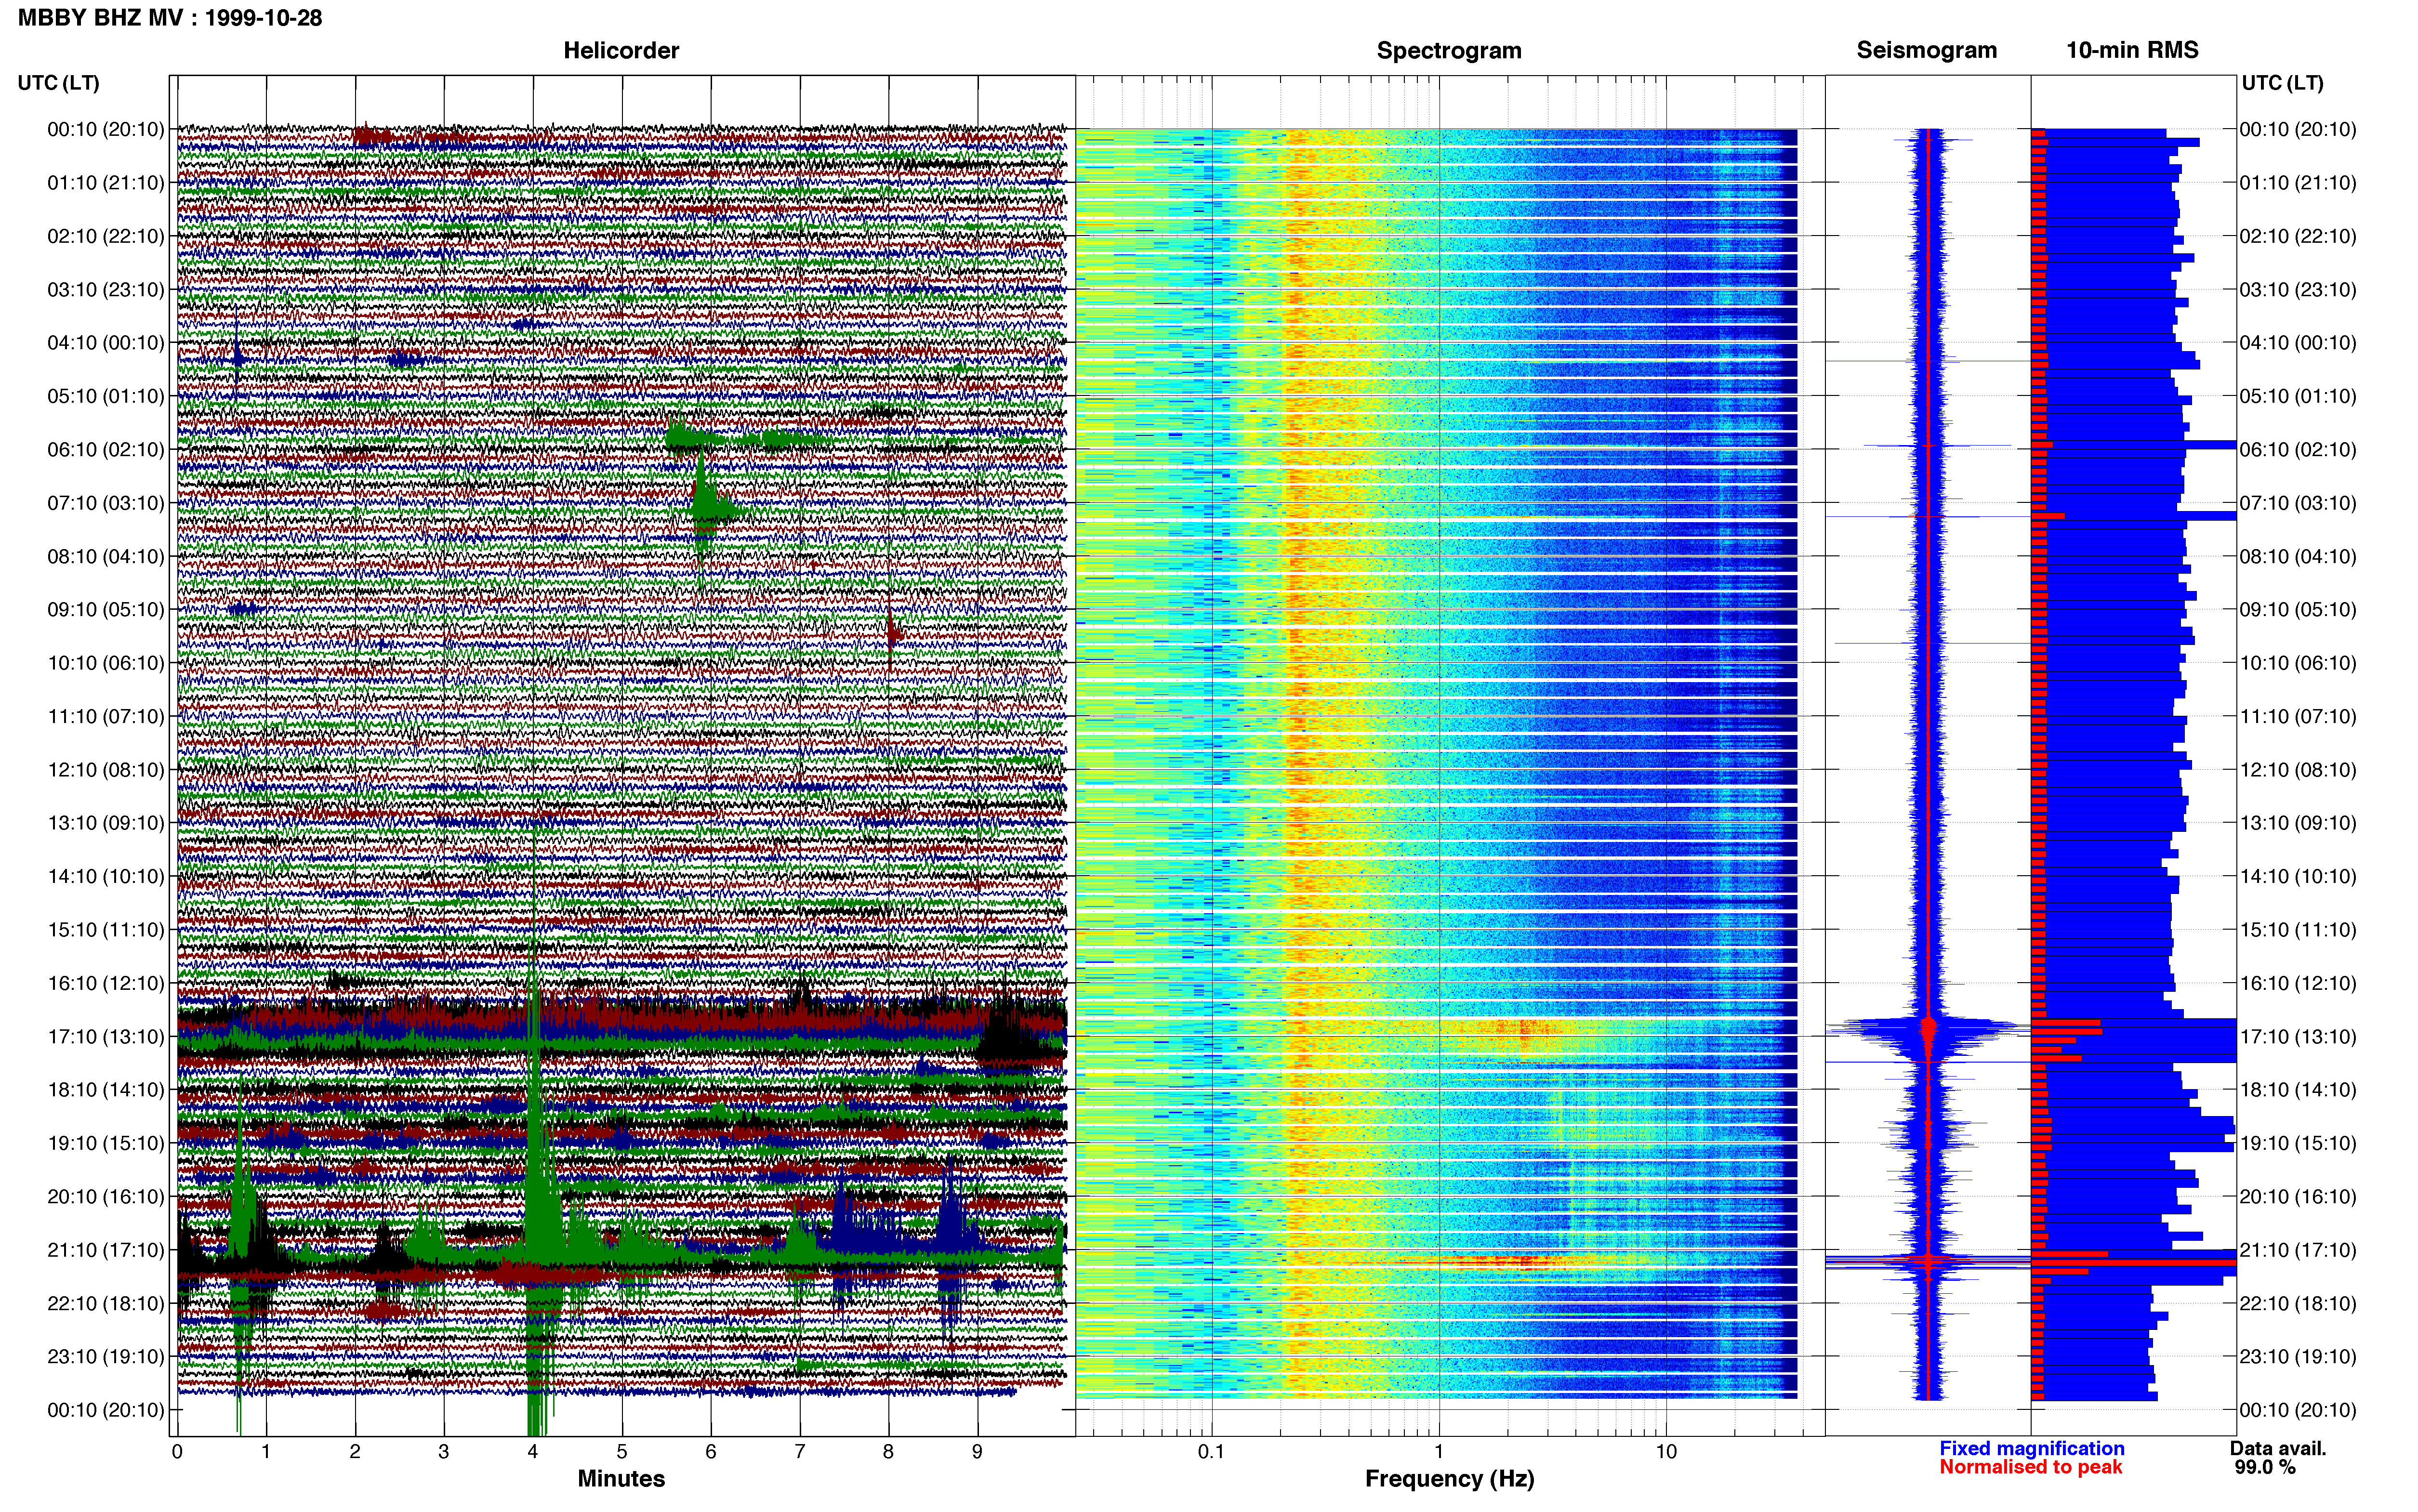Click left time label 09:10 (05:10)
2418x1512 pixels.
106,610
